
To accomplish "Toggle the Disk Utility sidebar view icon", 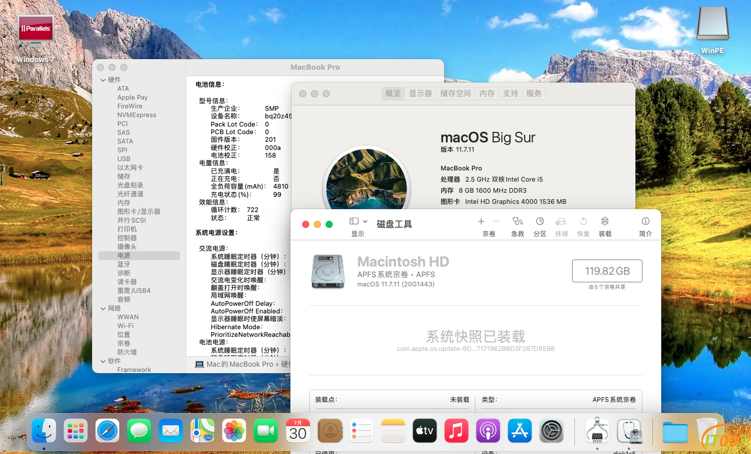I will 354,221.
